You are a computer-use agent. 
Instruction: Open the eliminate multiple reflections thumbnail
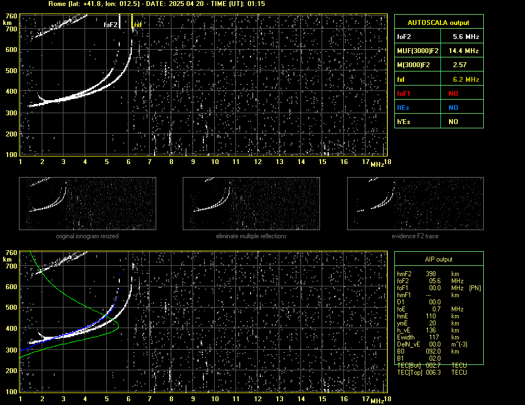click(251, 204)
